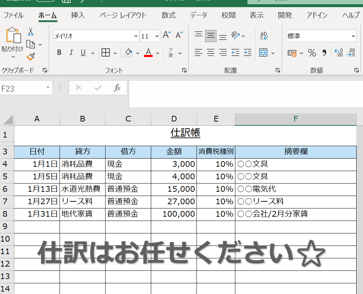Image resolution: width=363 pixels, height=294 pixels.
Task: Align text left
Action: click(199, 53)
